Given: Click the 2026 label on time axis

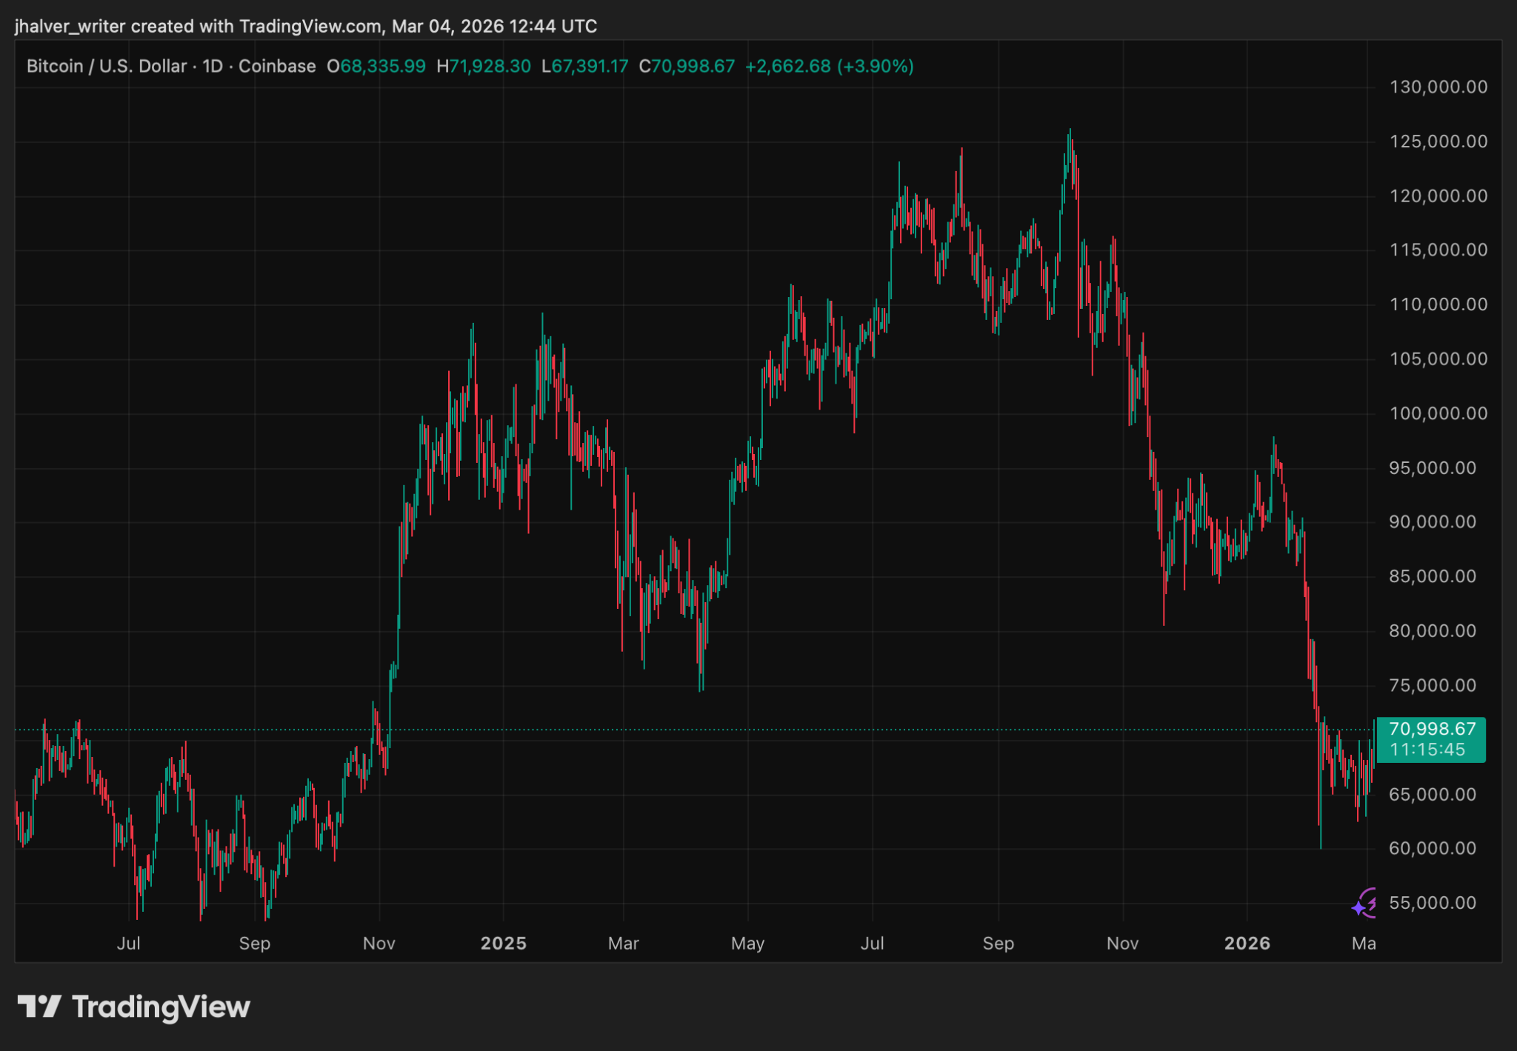Looking at the screenshot, I should pyautogui.click(x=1247, y=944).
